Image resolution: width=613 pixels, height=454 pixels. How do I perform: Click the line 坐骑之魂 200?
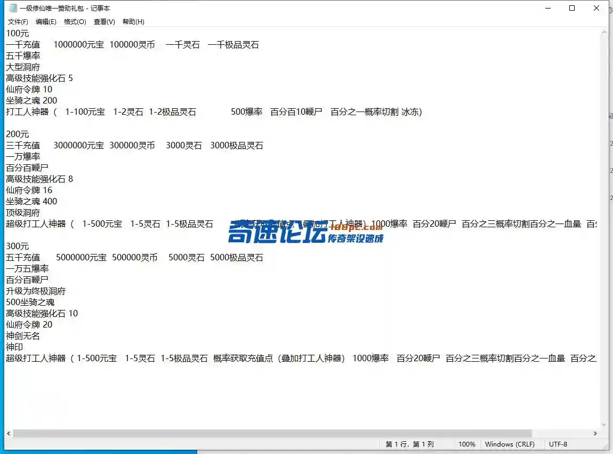[31, 101]
